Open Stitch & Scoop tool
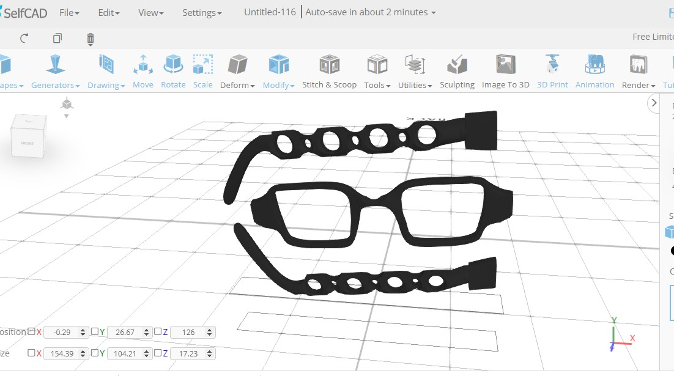The image size is (674, 376). (x=329, y=72)
